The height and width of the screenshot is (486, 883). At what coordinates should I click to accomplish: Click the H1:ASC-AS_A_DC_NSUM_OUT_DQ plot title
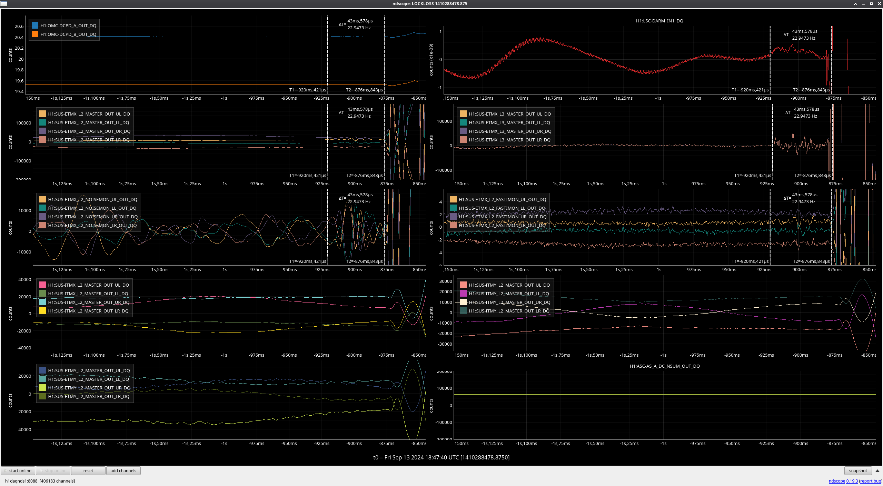coord(665,366)
